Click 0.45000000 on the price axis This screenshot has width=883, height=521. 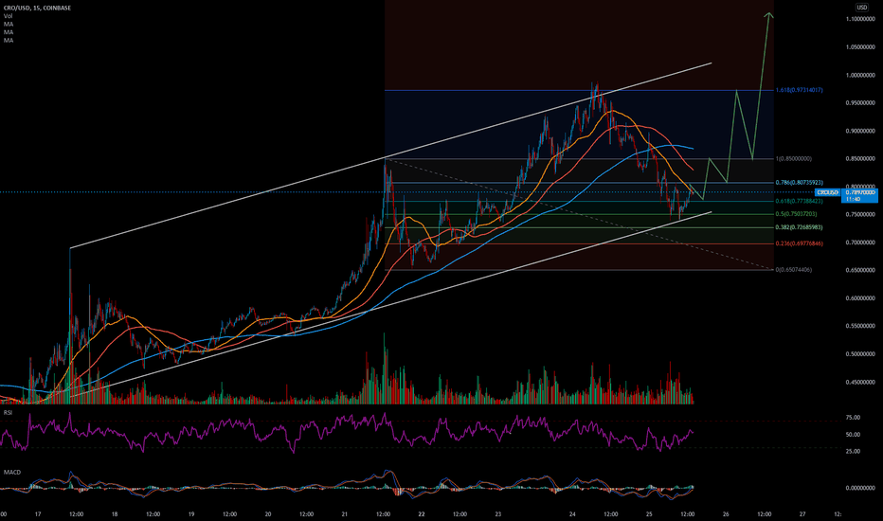pos(860,382)
